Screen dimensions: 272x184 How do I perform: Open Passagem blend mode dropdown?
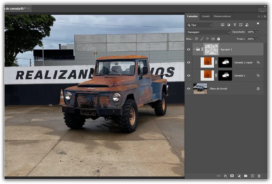[208, 32]
